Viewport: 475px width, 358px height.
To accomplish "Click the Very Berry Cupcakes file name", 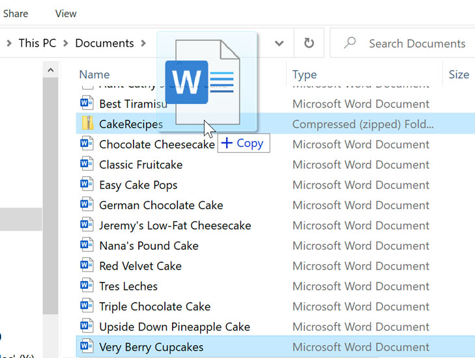I will click(151, 348).
